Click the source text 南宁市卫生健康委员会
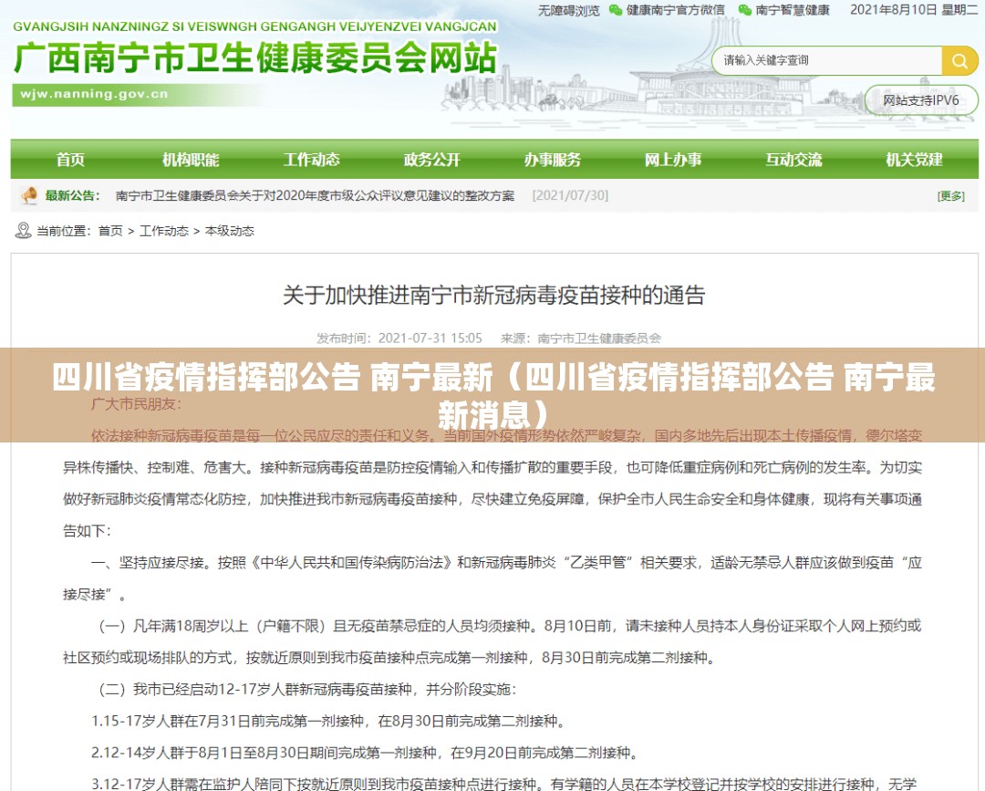 tap(599, 338)
